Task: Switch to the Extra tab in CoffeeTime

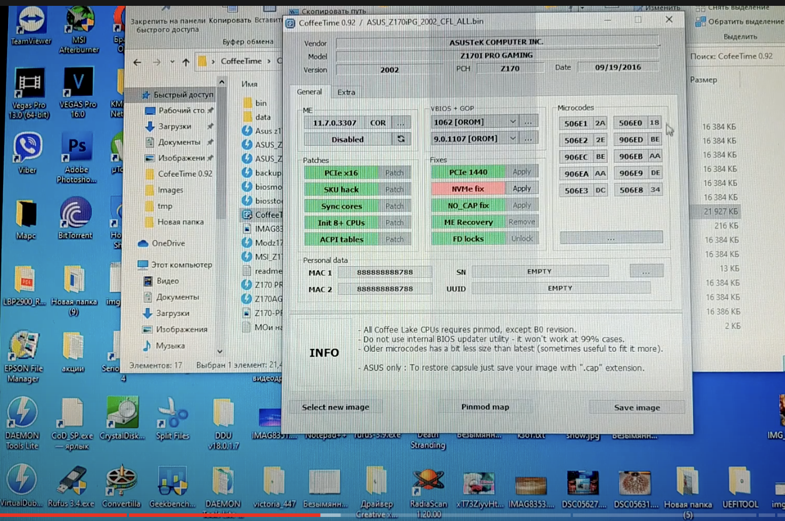Action: tap(346, 92)
